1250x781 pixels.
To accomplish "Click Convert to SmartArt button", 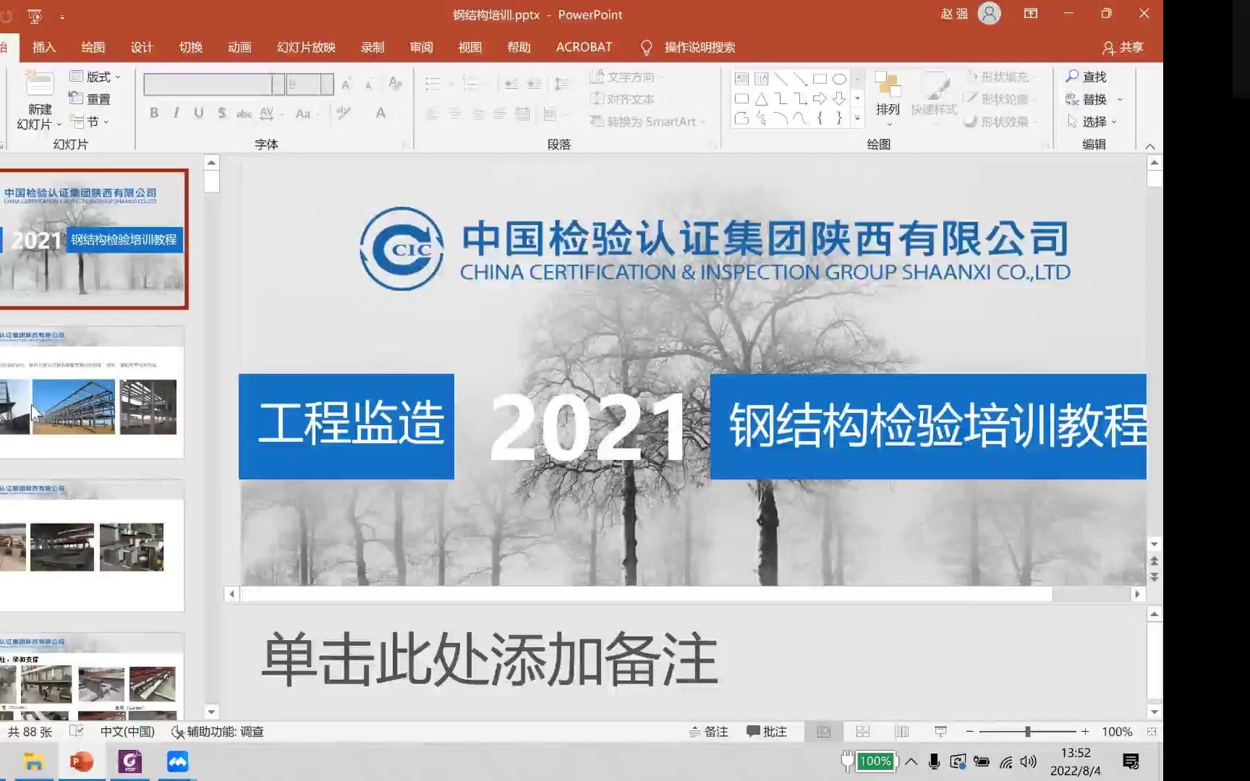I will tap(647, 121).
